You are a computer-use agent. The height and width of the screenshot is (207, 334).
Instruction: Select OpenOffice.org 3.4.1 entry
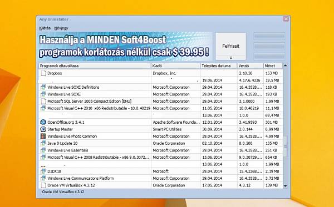pyautogui.click(x=66, y=122)
